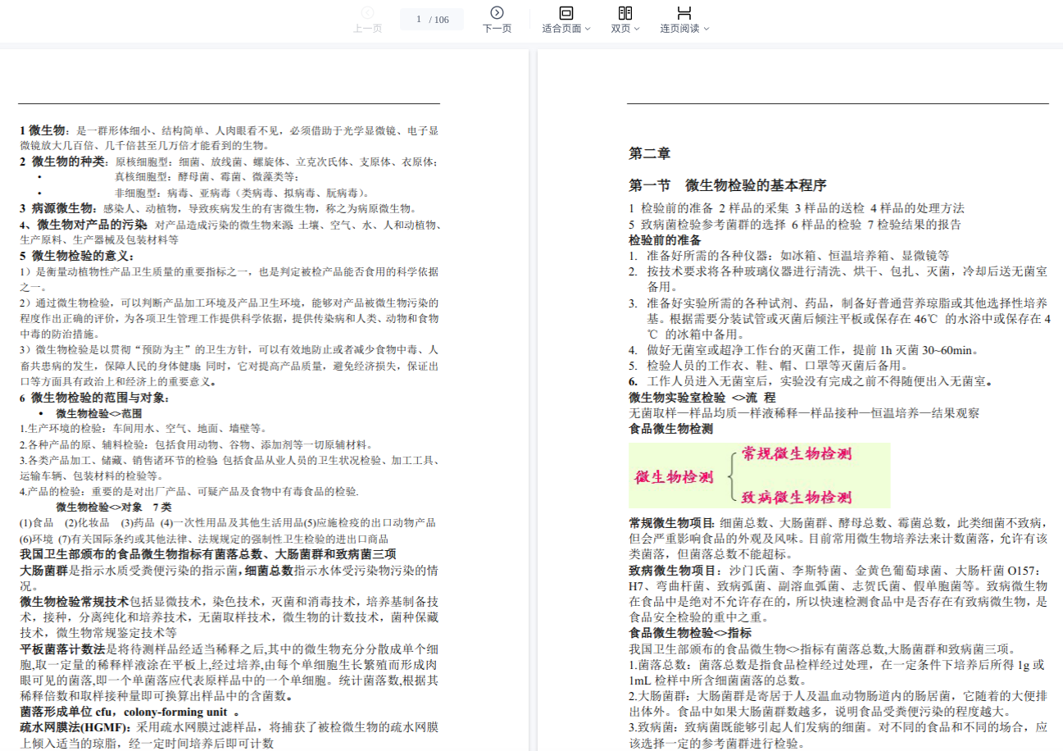Click the fit page (适合页面) icon
This screenshot has width=1063, height=751.
tap(566, 12)
